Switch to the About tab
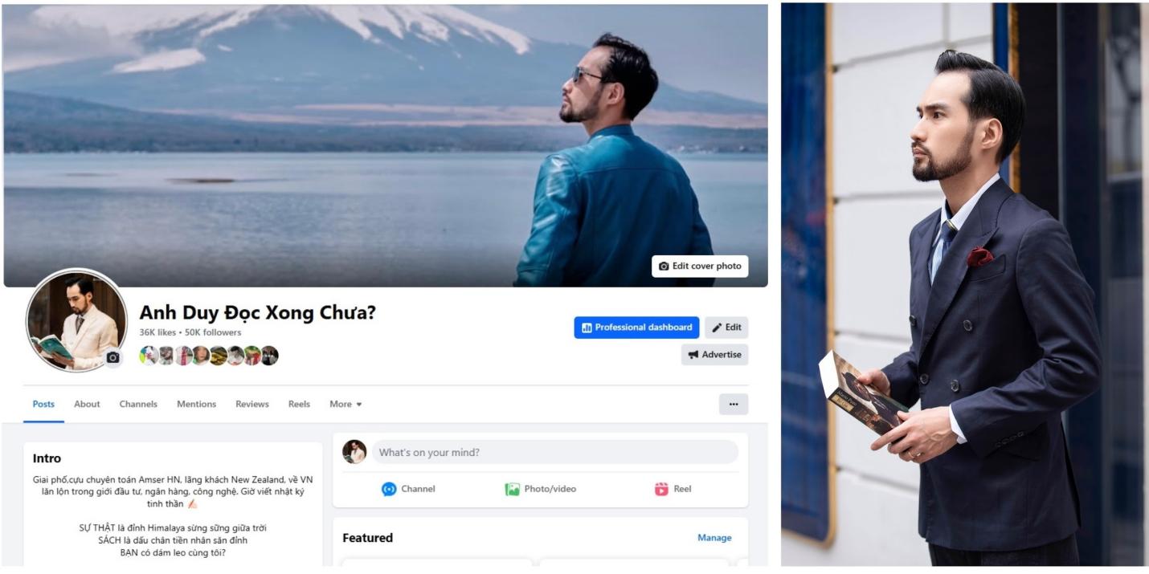 pyautogui.click(x=87, y=404)
